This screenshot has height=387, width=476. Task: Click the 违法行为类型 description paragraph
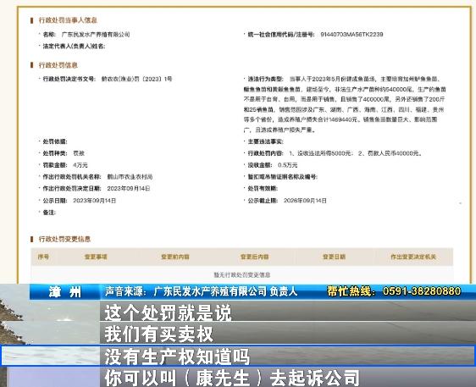click(345, 104)
